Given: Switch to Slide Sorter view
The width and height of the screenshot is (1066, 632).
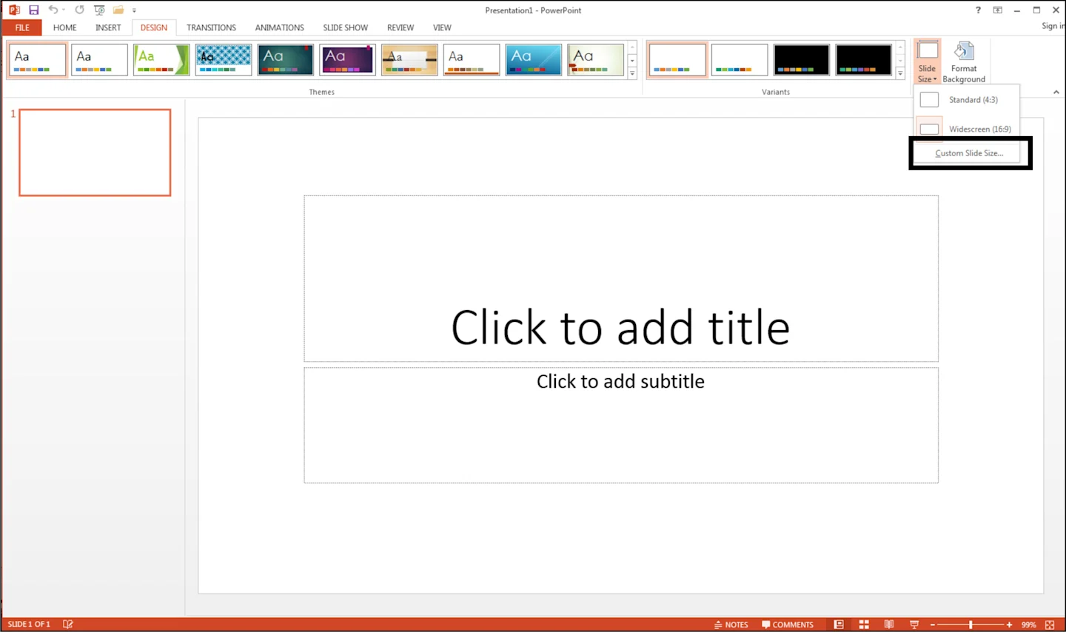Looking at the screenshot, I should tap(864, 624).
